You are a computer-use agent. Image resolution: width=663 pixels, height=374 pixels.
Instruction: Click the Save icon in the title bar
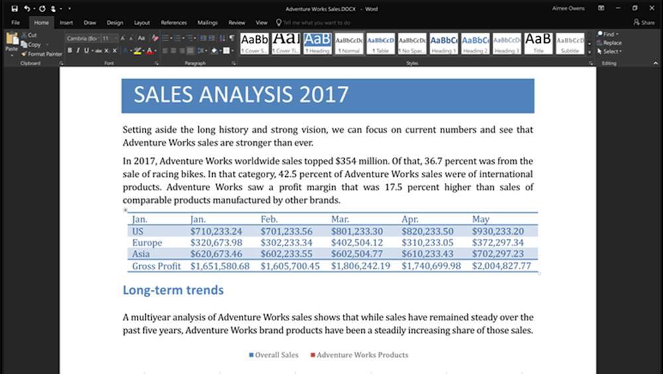[15, 9]
